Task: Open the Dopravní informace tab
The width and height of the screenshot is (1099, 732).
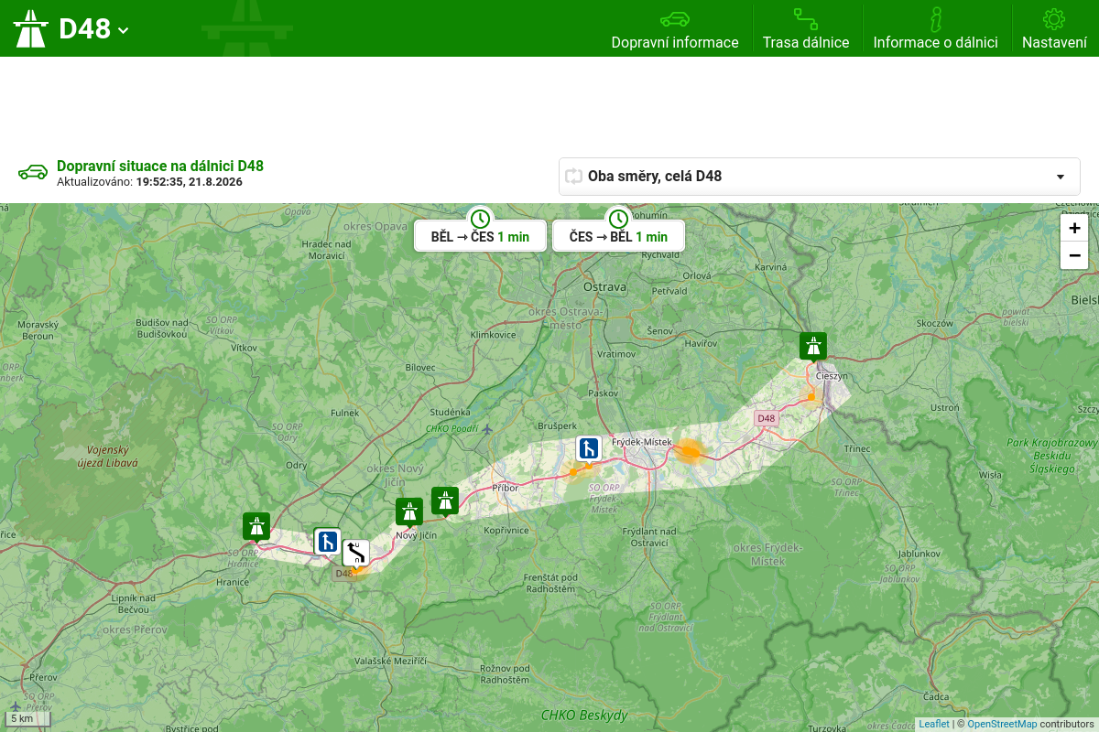Action: 675,28
